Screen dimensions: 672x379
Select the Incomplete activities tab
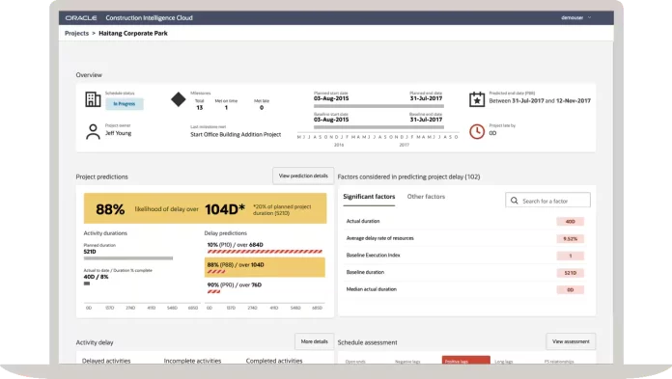192,361
